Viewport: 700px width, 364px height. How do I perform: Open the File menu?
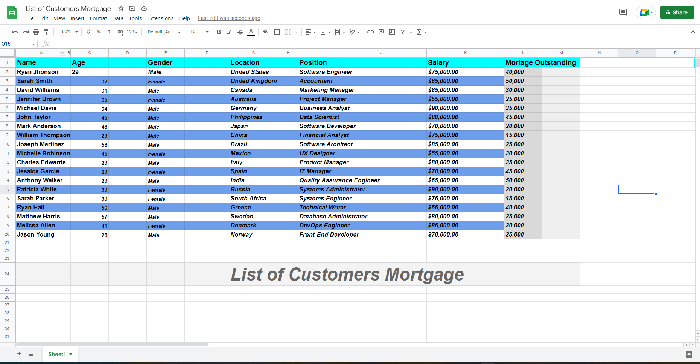point(29,18)
